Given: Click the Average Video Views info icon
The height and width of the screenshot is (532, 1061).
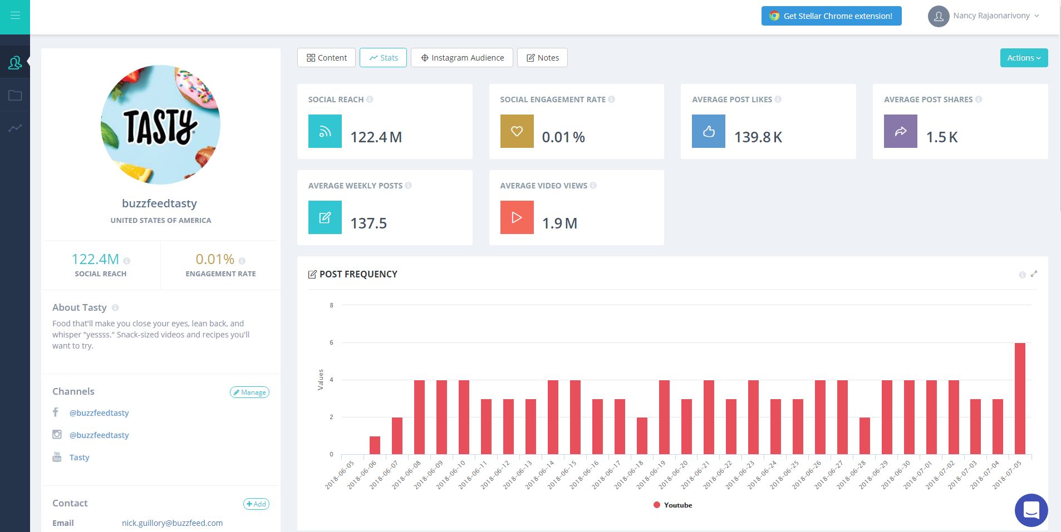Looking at the screenshot, I should 593,186.
